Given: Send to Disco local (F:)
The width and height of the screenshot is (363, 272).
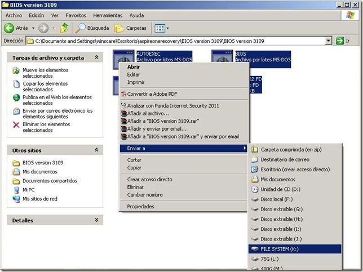Looking at the screenshot, I should (295, 199).
